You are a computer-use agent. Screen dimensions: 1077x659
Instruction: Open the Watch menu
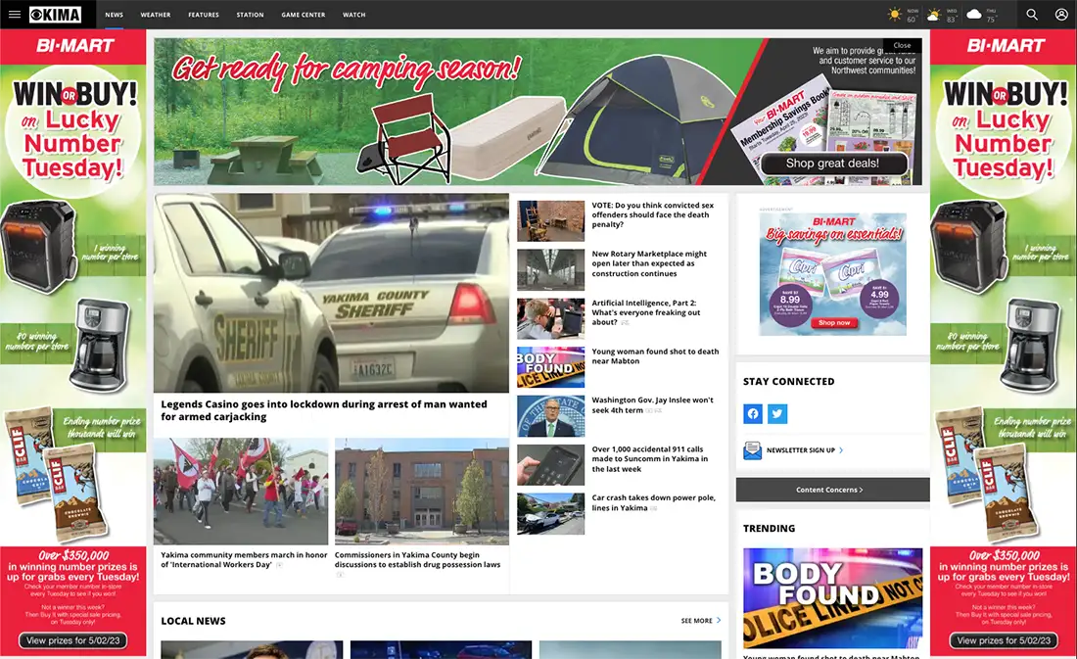[x=353, y=15]
